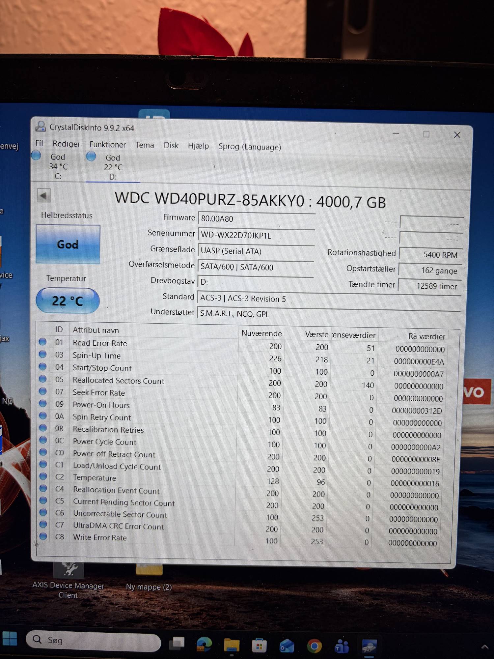Viewport: 494px width, 659px height.
Task: Select the Ny mappe (2) desktop folder
Action: pos(149,577)
